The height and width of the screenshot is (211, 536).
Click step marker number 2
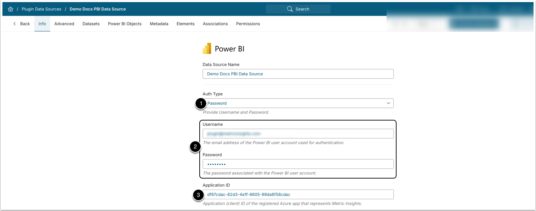pos(195,147)
